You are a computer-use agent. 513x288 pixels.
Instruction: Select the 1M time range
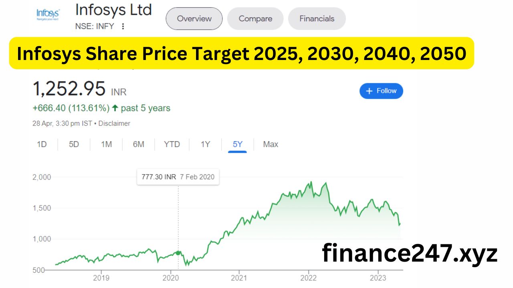(106, 144)
